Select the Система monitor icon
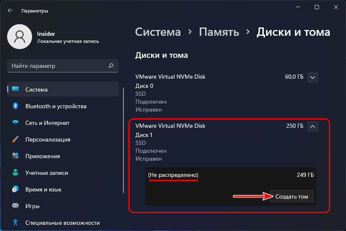 pos(15,89)
